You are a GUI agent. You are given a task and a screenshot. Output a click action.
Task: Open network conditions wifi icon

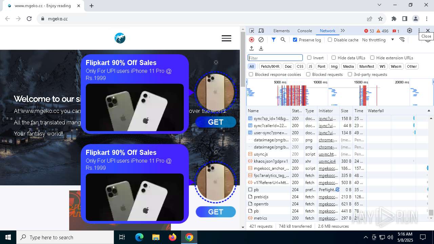click(402, 40)
